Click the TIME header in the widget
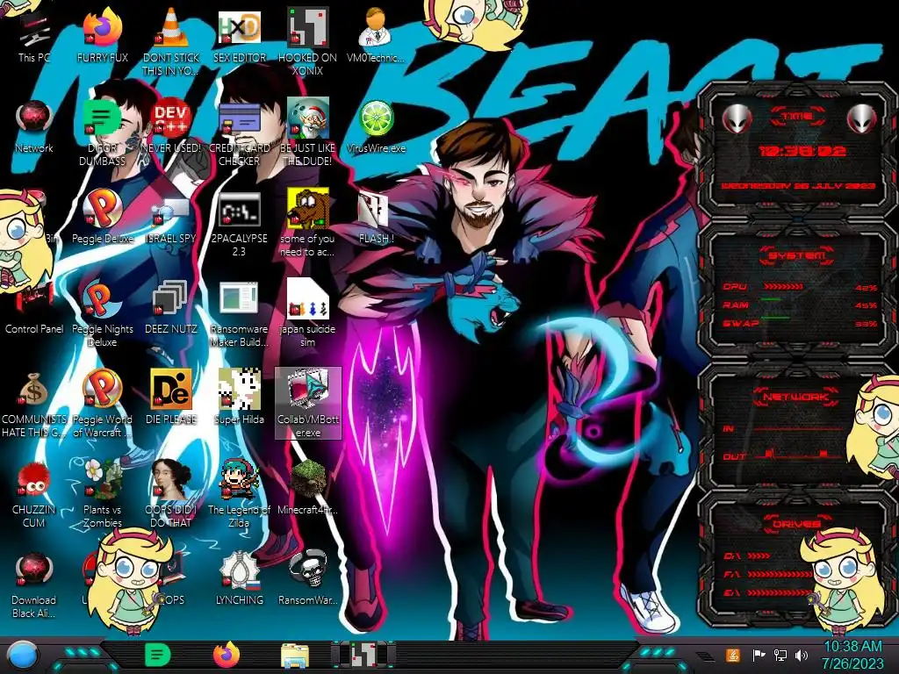899x674 pixels. pos(797,116)
